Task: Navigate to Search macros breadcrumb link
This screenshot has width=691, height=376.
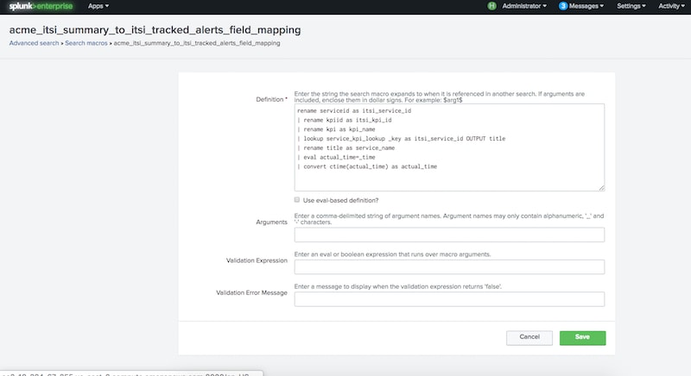Action: click(86, 42)
